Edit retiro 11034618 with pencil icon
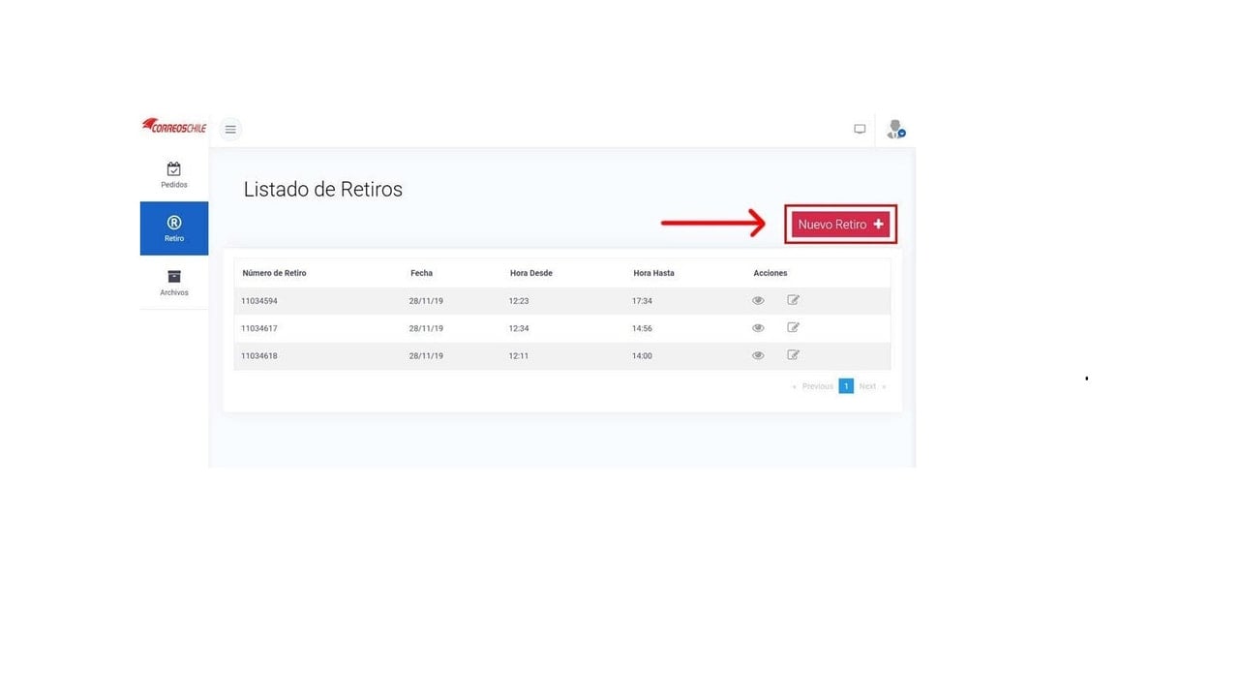The height and width of the screenshot is (697, 1239). (793, 354)
